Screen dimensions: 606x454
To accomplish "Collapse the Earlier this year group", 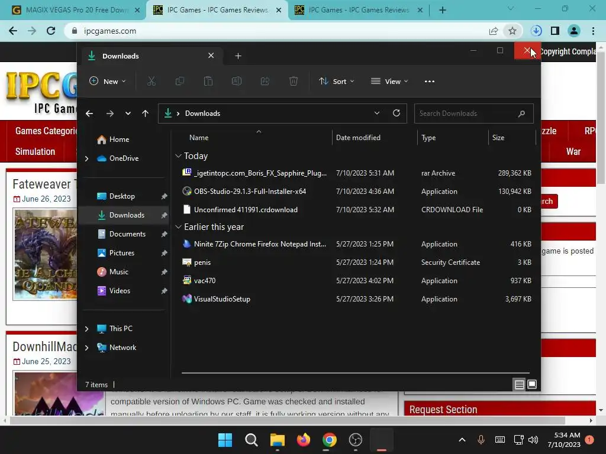I will click(x=178, y=227).
